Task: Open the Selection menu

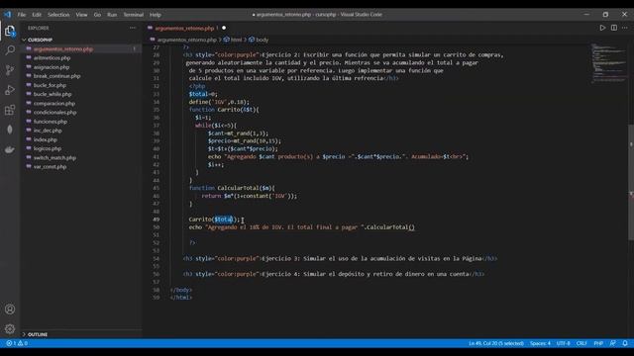Action: pyautogui.click(x=58, y=15)
